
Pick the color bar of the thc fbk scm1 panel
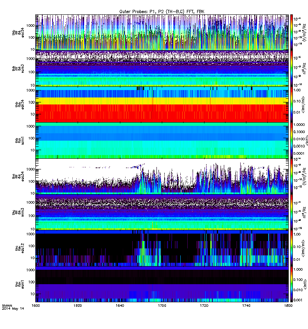[x=291, y=284]
